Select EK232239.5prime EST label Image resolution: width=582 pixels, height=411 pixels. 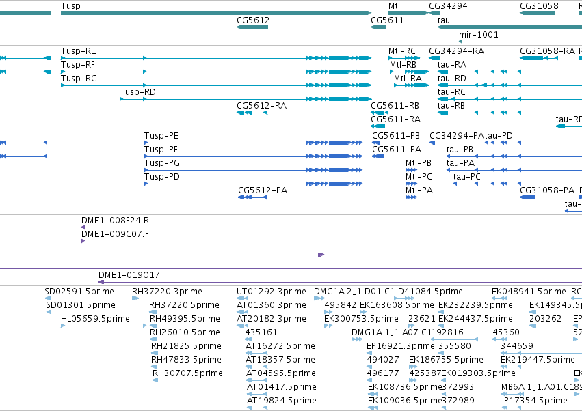point(475,305)
